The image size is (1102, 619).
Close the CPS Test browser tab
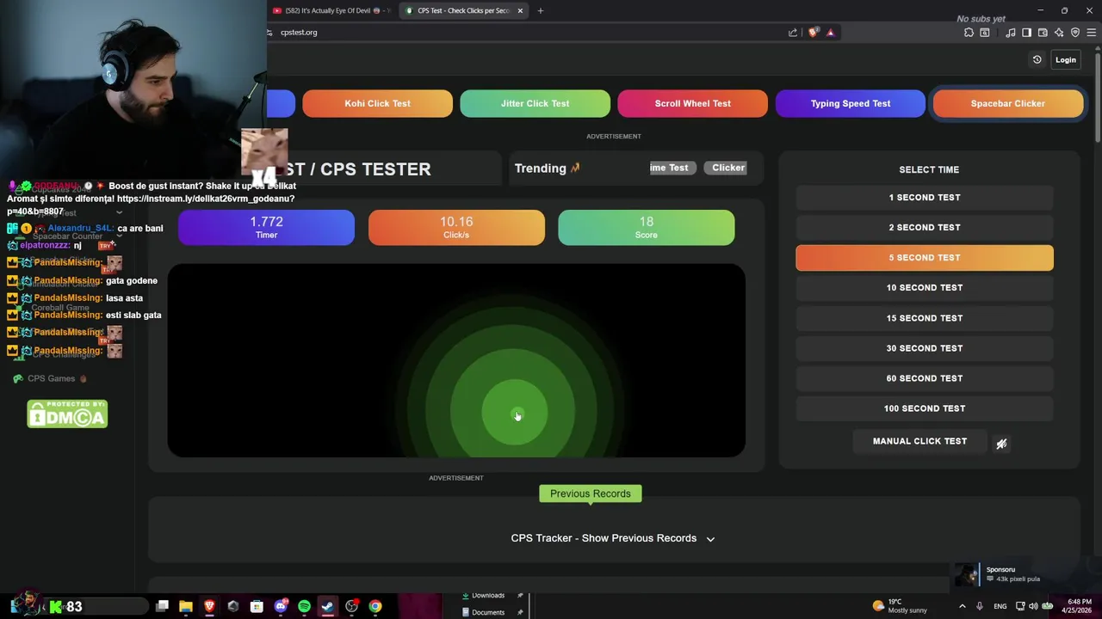click(x=519, y=11)
